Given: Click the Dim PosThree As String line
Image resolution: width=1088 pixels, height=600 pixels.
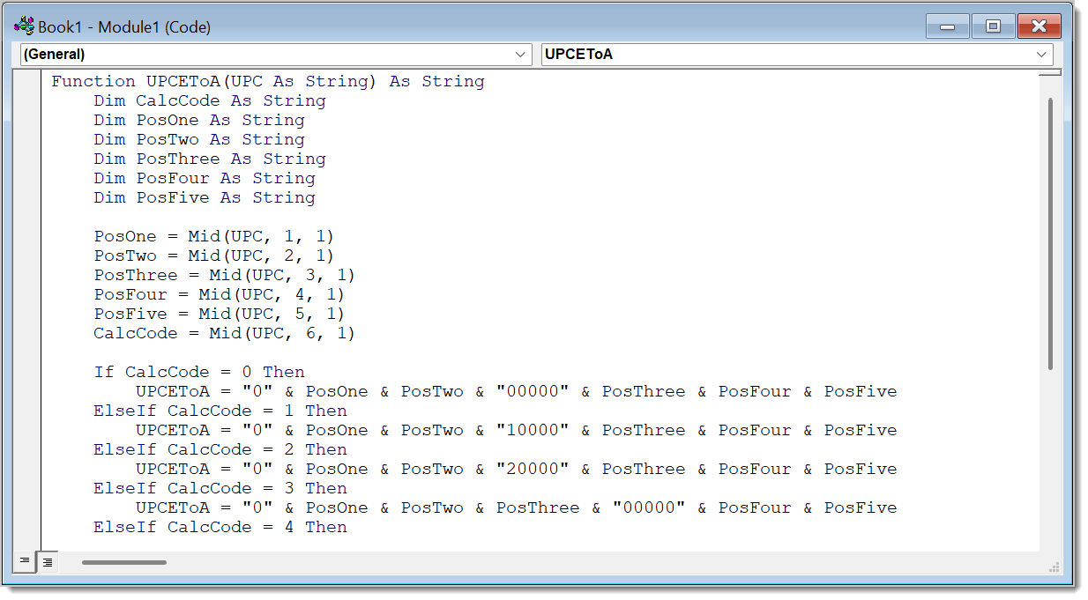Looking at the screenshot, I should click(210, 159).
